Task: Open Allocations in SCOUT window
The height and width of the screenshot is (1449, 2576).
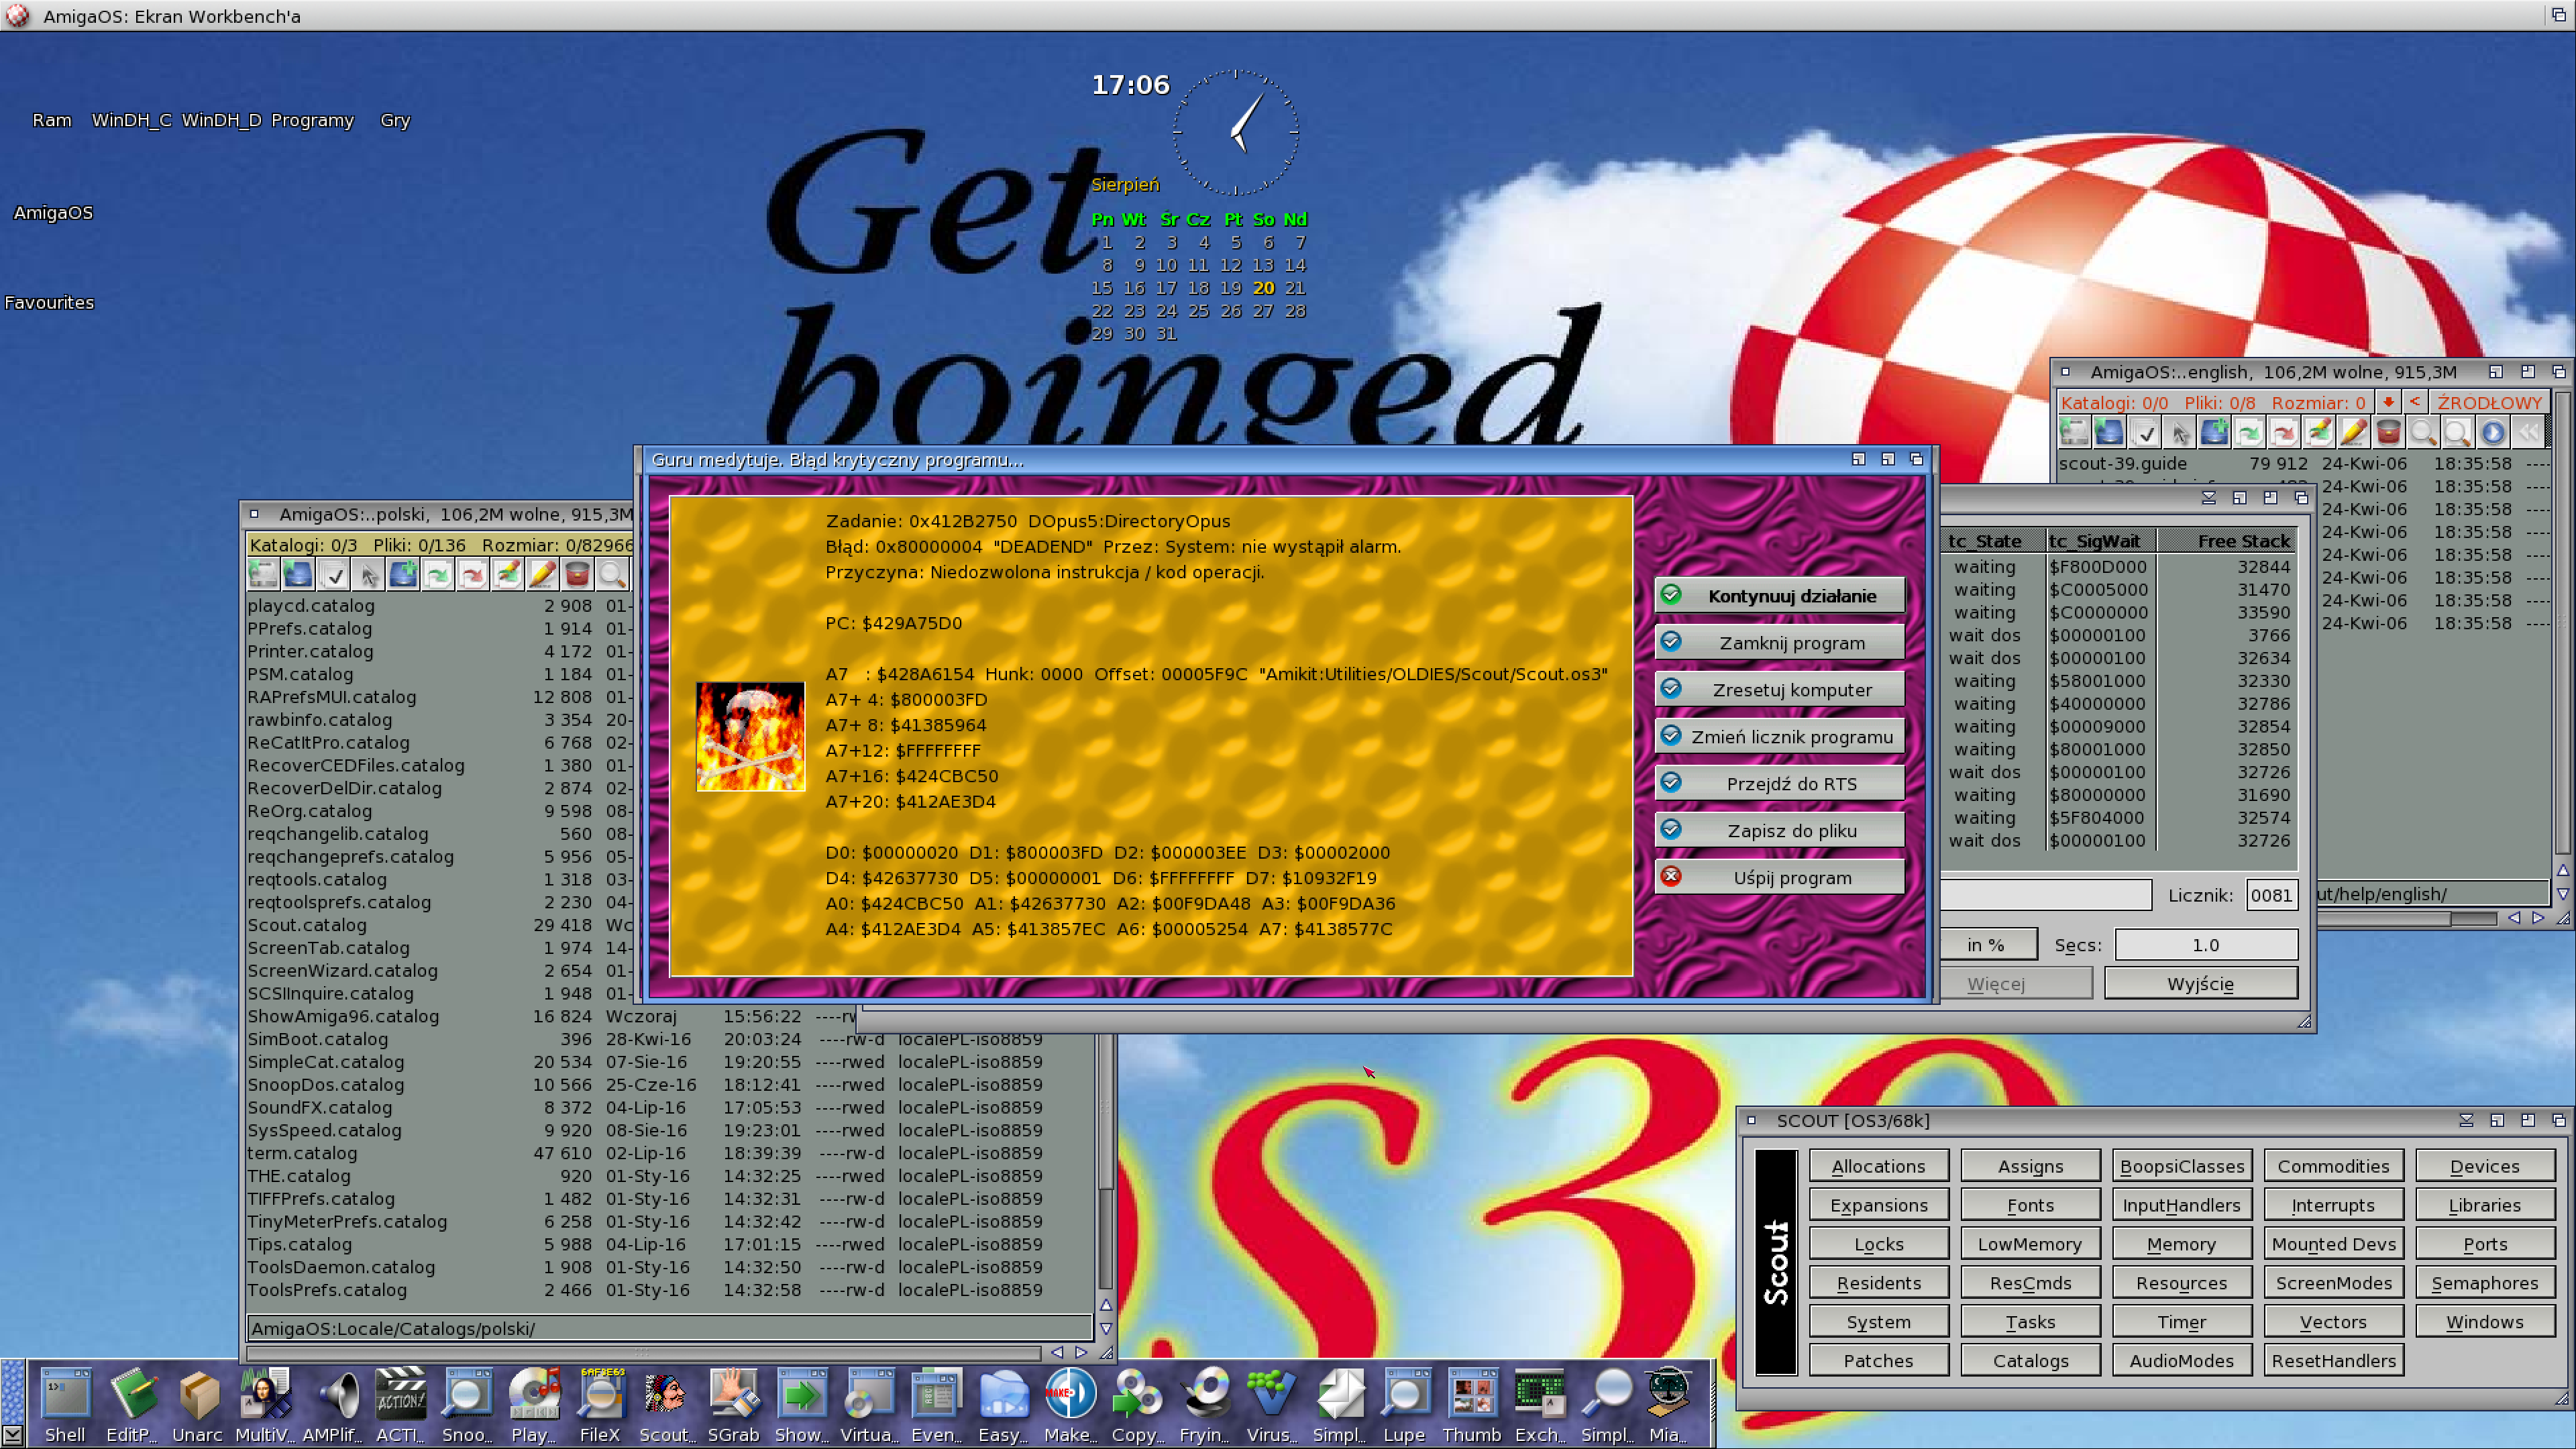Action: click(x=1878, y=1166)
